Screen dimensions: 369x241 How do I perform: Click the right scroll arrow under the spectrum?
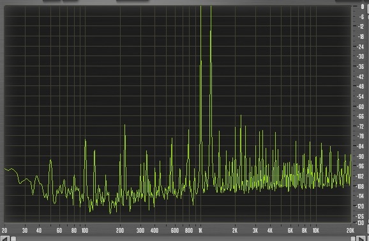pyautogui.click(x=361, y=238)
